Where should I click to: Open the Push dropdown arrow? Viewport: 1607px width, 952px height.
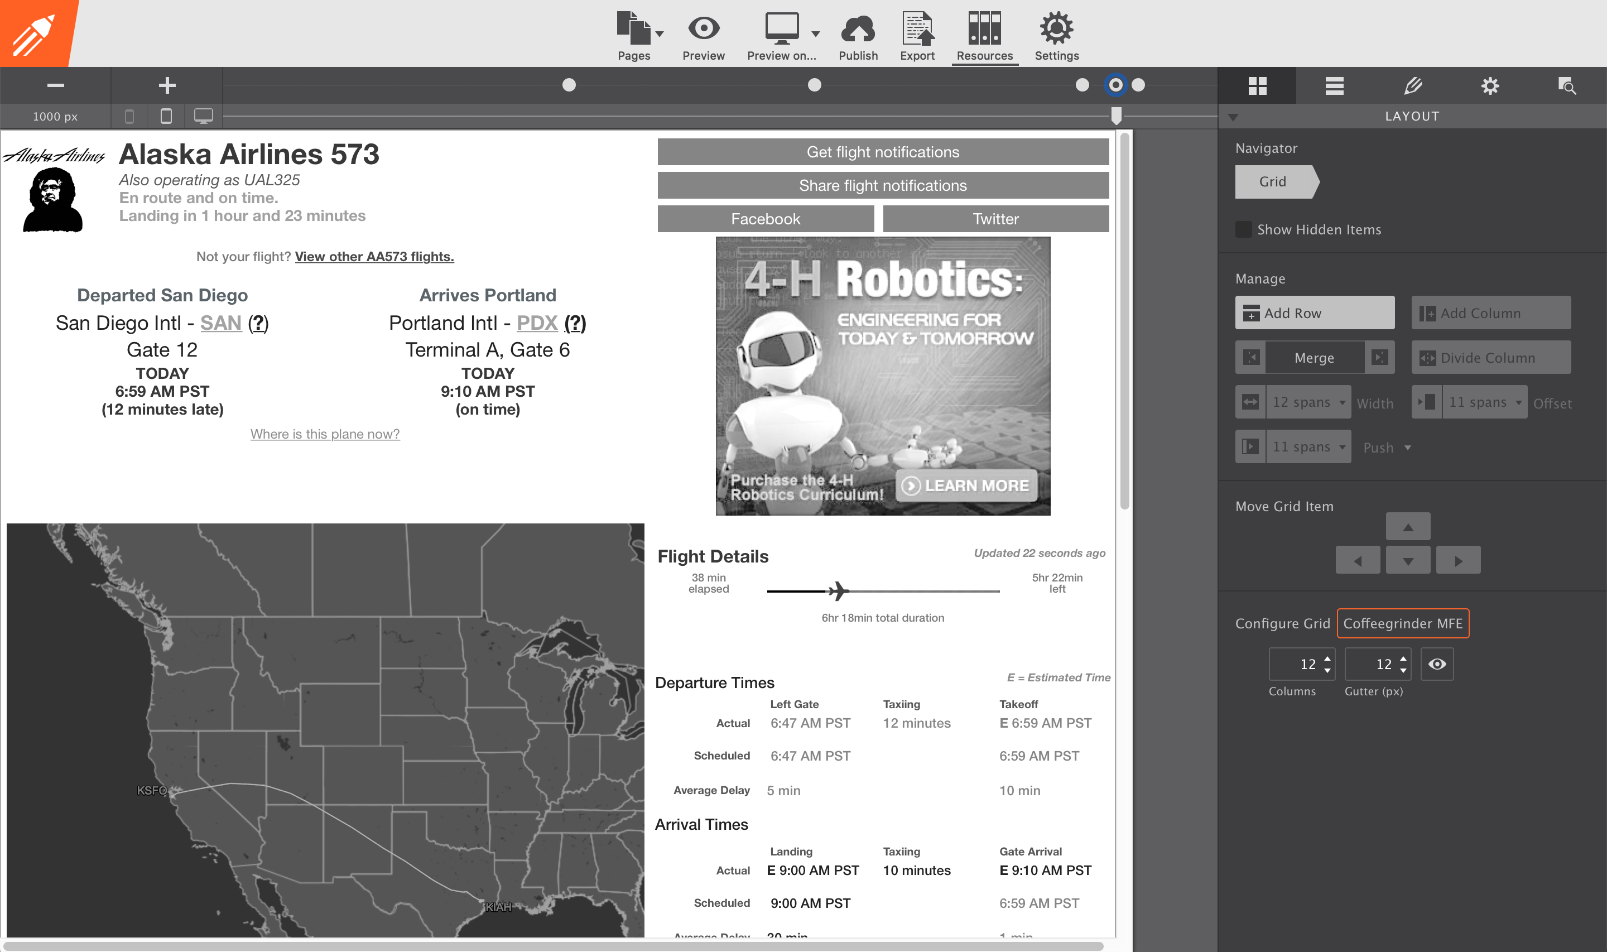(1407, 448)
